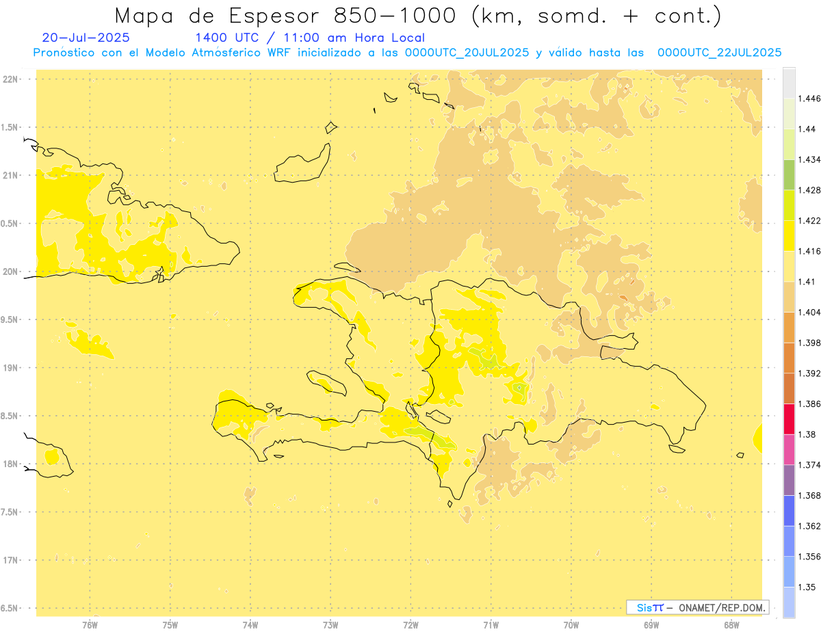Click the 18N latitude label
The image size is (821, 634).
point(10,464)
